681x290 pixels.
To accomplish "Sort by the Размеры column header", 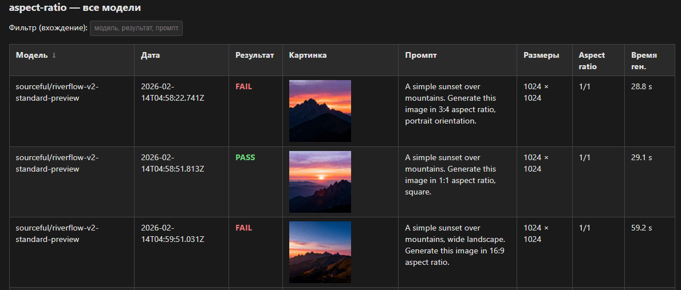I will click(x=541, y=55).
